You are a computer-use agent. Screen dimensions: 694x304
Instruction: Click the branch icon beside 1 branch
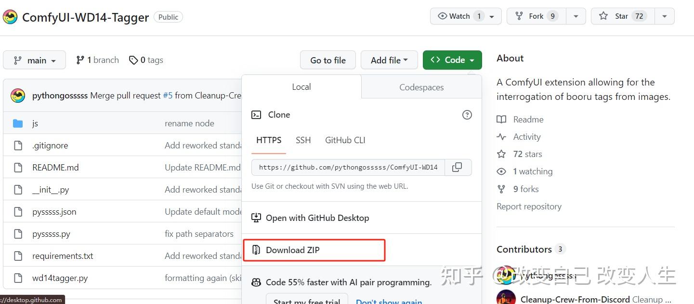[80, 60]
